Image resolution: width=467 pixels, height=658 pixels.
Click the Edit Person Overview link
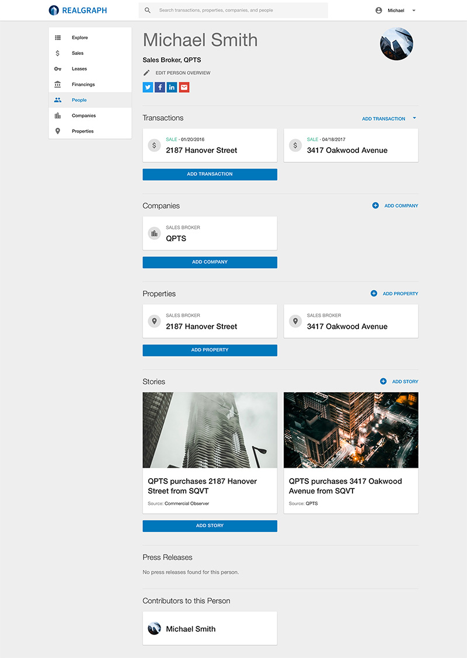[x=183, y=73]
